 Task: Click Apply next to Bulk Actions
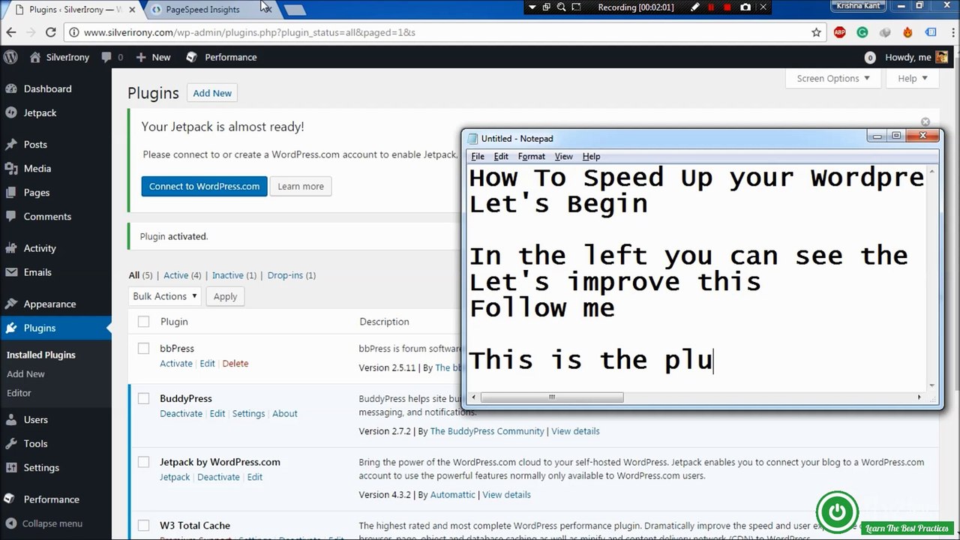pyautogui.click(x=225, y=296)
